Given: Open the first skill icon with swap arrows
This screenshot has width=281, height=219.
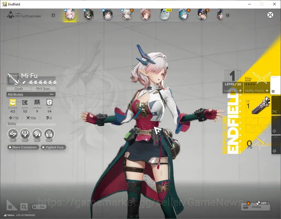Looking at the screenshot, I should (x=13, y=134).
